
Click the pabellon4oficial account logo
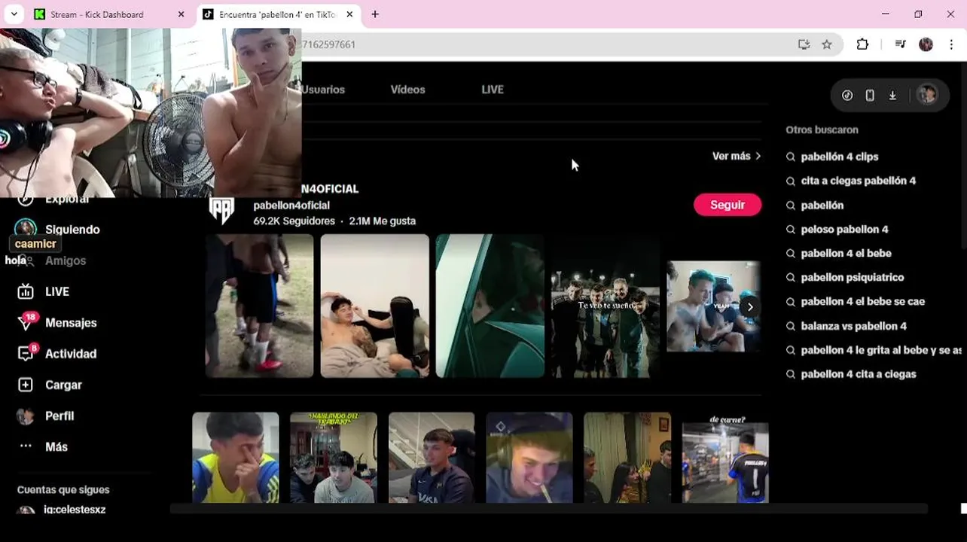pyautogui.click(x=221, y=211)
